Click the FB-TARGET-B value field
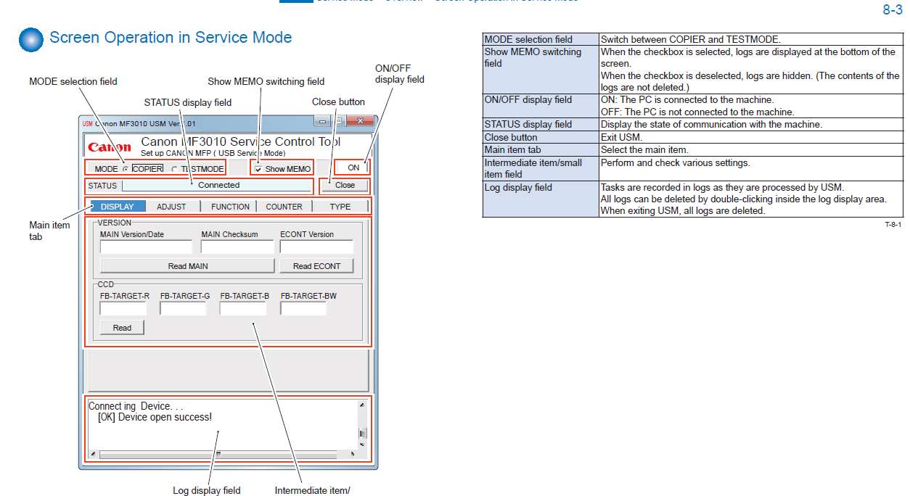 point(243,308)
